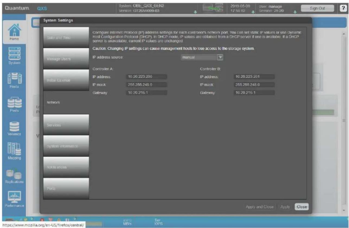Edit Controller A IP address field
The image size is (349, 228).
coord(146,77)
